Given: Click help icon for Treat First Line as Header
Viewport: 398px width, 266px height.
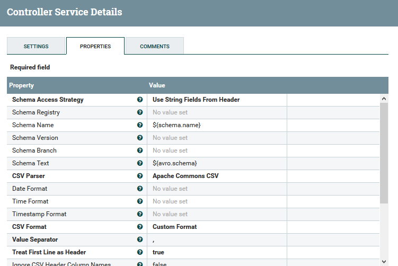Looking at the screenshot, I should [140, 252].
